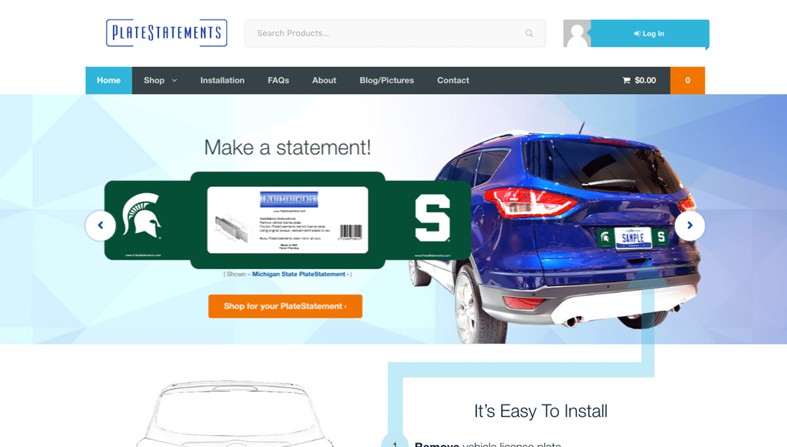The image size is (787, 447).
Task: Click the PlateStatements logo
Action: point(166,33)
